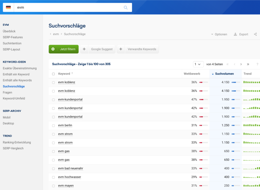Screen dimensions: 260x190
Task: Click the Export button label
Action: click(244, 34)
